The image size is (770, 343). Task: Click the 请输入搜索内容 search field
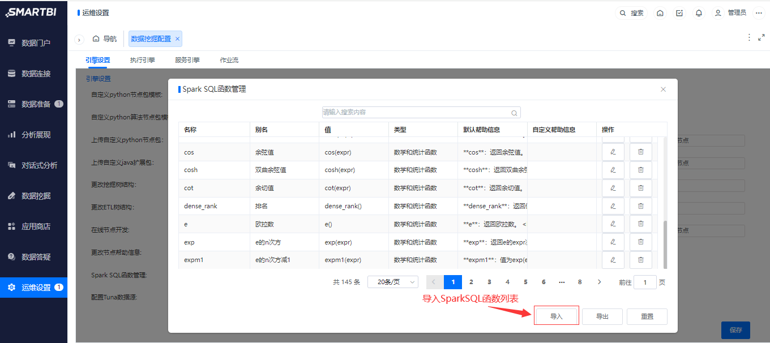421,113
